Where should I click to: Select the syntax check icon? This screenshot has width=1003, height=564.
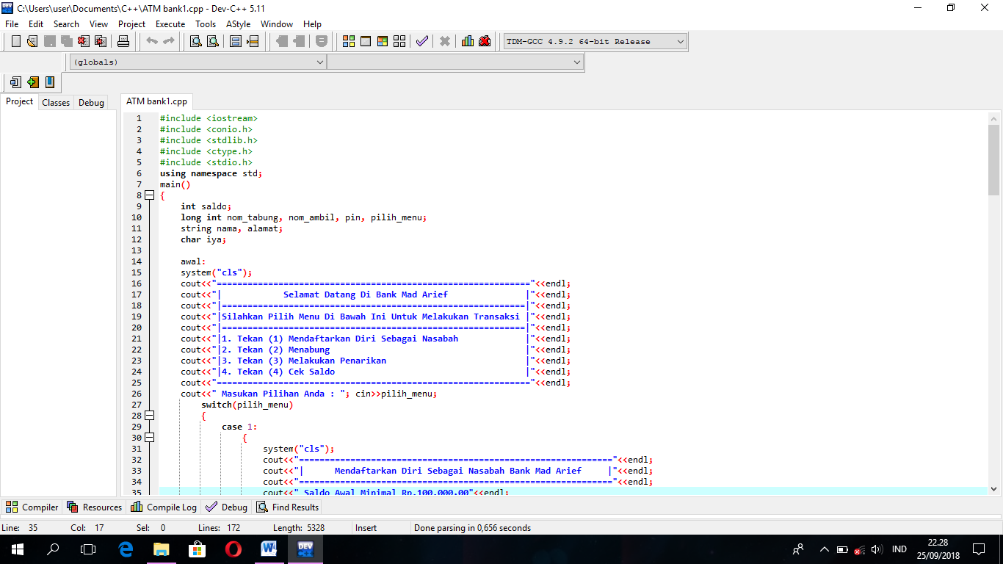pos(421,41)
